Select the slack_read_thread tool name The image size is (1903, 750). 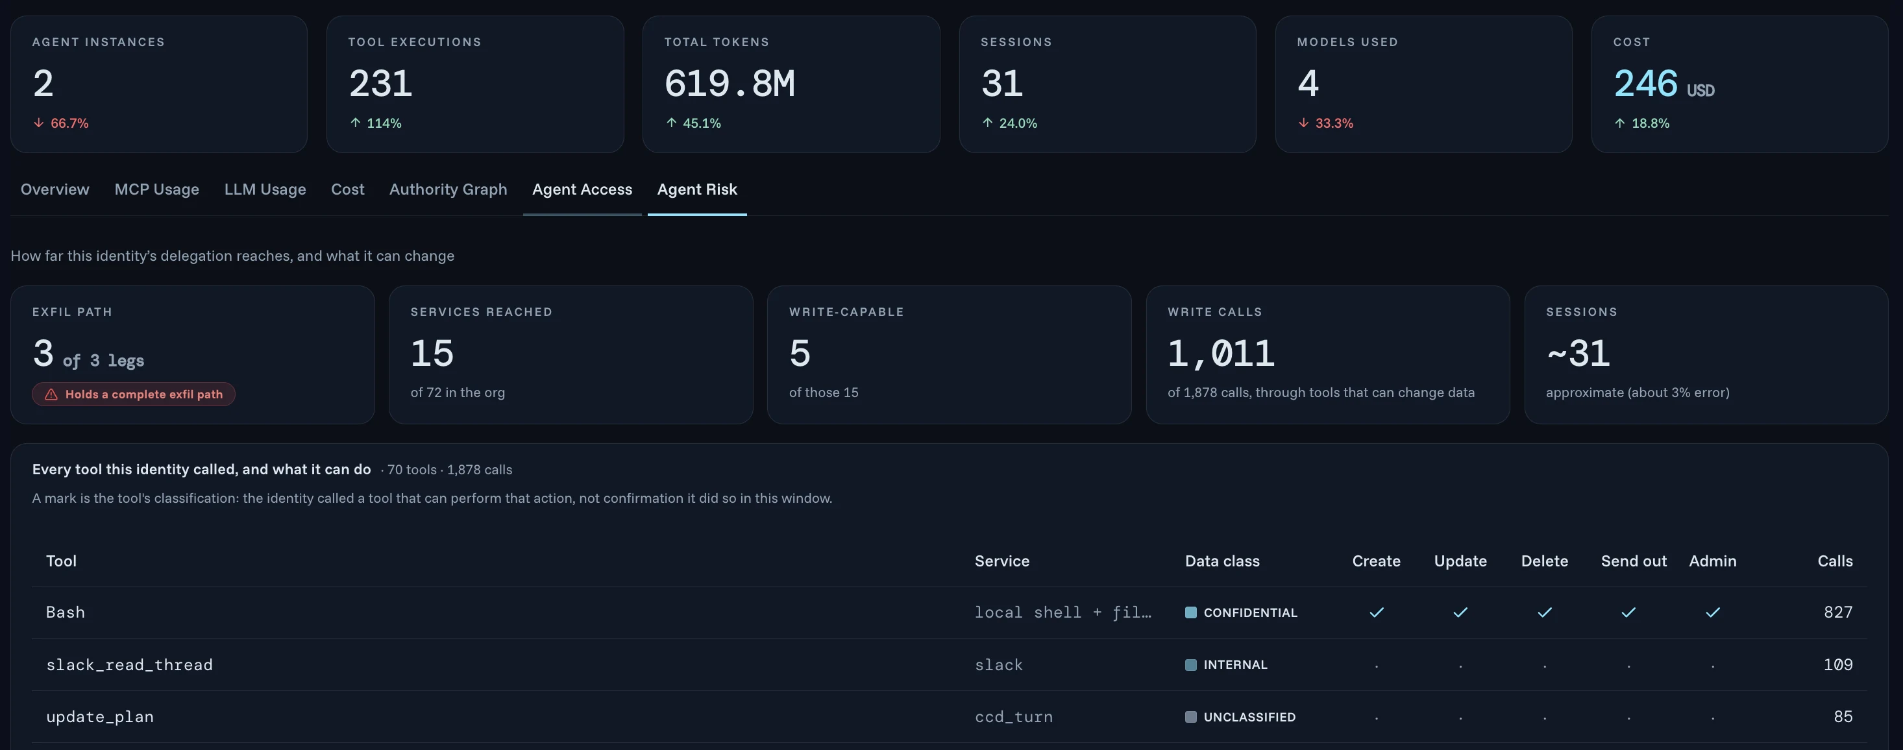tap(129, 664)
